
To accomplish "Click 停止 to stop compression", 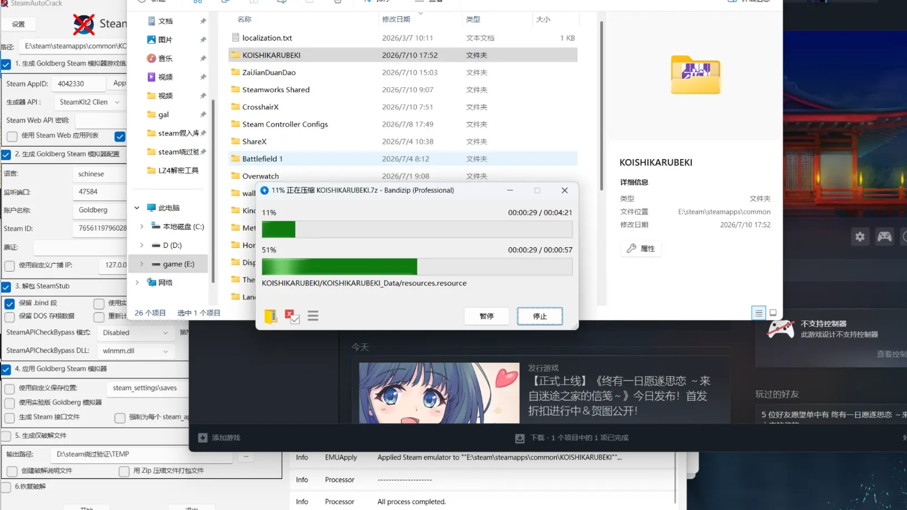I will tap(540, 316).
